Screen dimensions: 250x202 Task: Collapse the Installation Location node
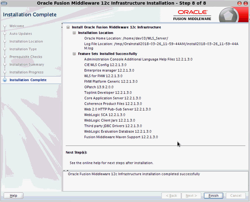click(74, 33)
